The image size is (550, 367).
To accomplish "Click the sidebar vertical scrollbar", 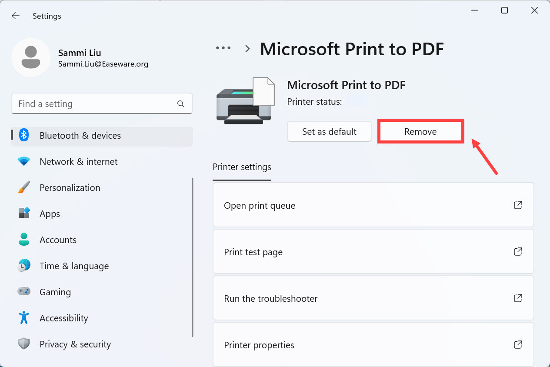I will tap(193, 257).
